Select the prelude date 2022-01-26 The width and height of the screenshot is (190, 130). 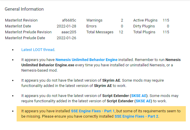pyautogui.click(x=66, y=38)
